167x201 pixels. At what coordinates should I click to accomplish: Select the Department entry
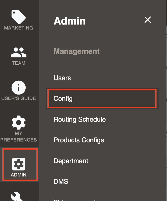[x=71, y=161]
